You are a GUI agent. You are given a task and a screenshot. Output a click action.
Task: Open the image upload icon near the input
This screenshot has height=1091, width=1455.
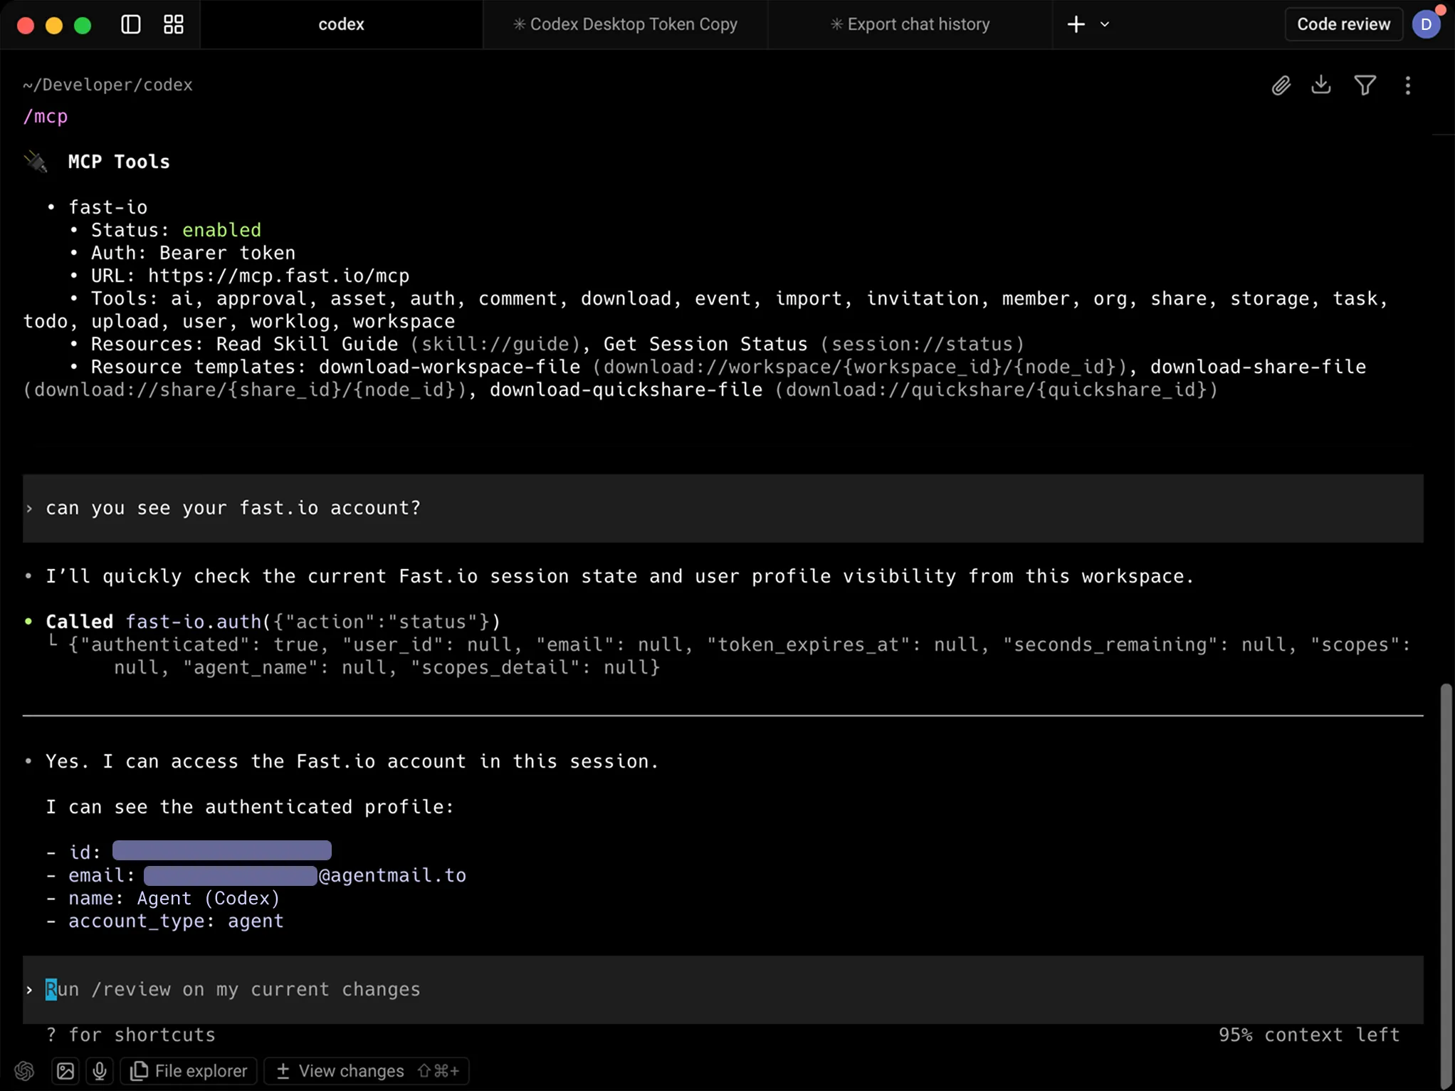click(x=65, y=1071)
